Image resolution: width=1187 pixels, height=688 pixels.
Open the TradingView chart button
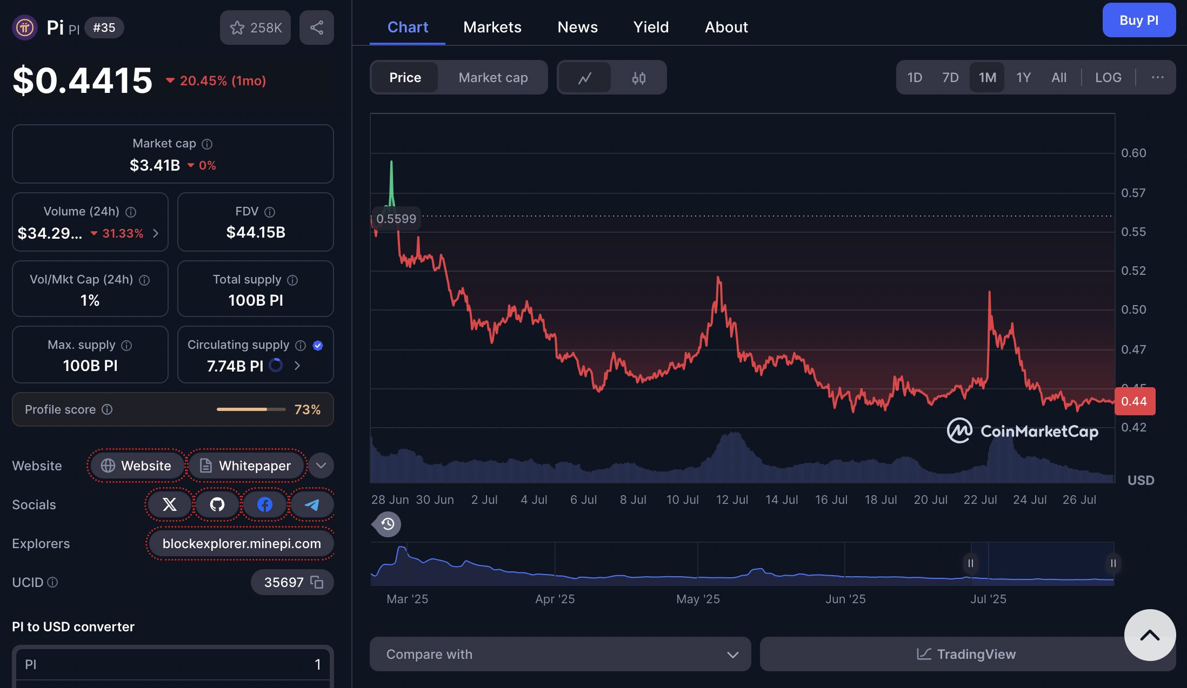pos(968,654)
